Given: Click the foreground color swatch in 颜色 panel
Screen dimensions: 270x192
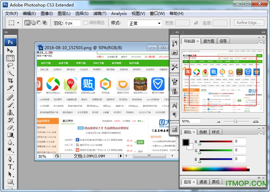Looking at the screenshot, I should (186, 142).
